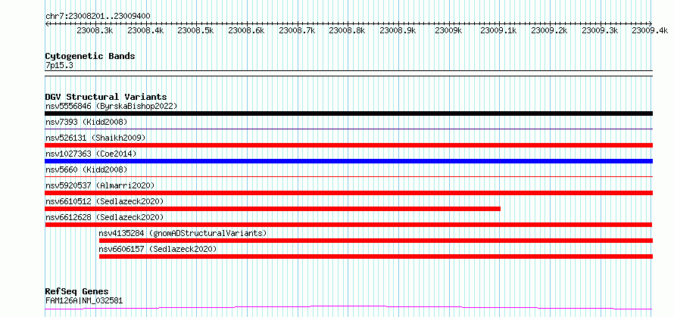Select the shorter red nsv6610512 bar
Viewport: 674px width, 317px height.
tap(273, 209)
